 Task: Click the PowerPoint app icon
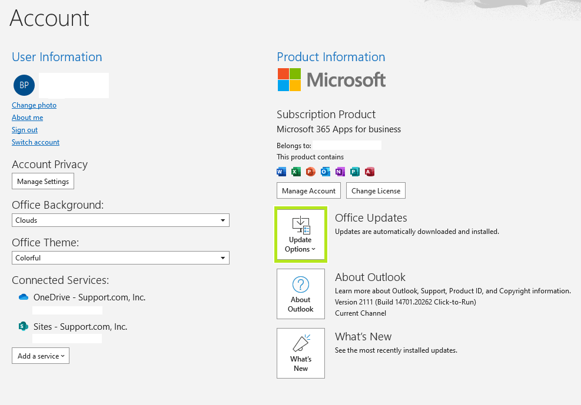[x=310, y=172]
